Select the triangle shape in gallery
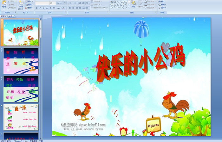The image size is (222, 142). tap(114, 4)
